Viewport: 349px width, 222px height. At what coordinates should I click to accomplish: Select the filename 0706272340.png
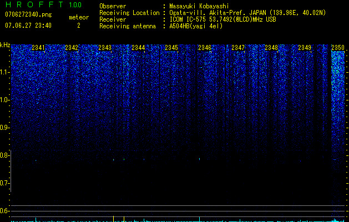tap(28, 14)
